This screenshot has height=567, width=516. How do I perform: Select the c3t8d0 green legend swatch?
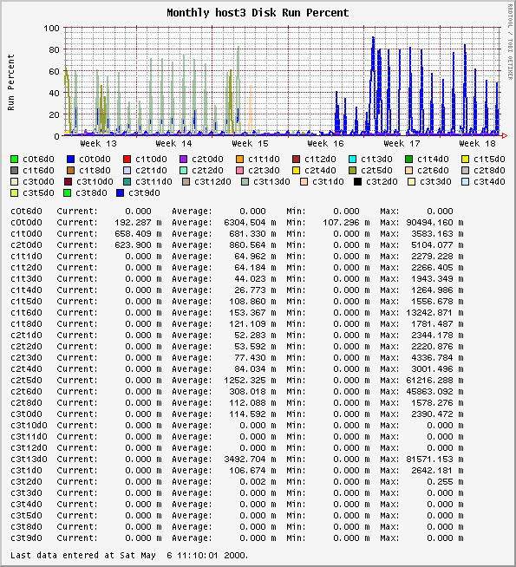67,192
